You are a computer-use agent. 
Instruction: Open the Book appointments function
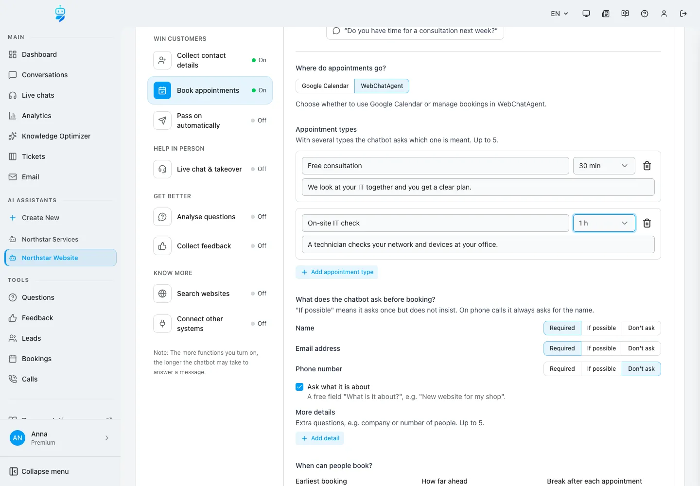point(210,90)
